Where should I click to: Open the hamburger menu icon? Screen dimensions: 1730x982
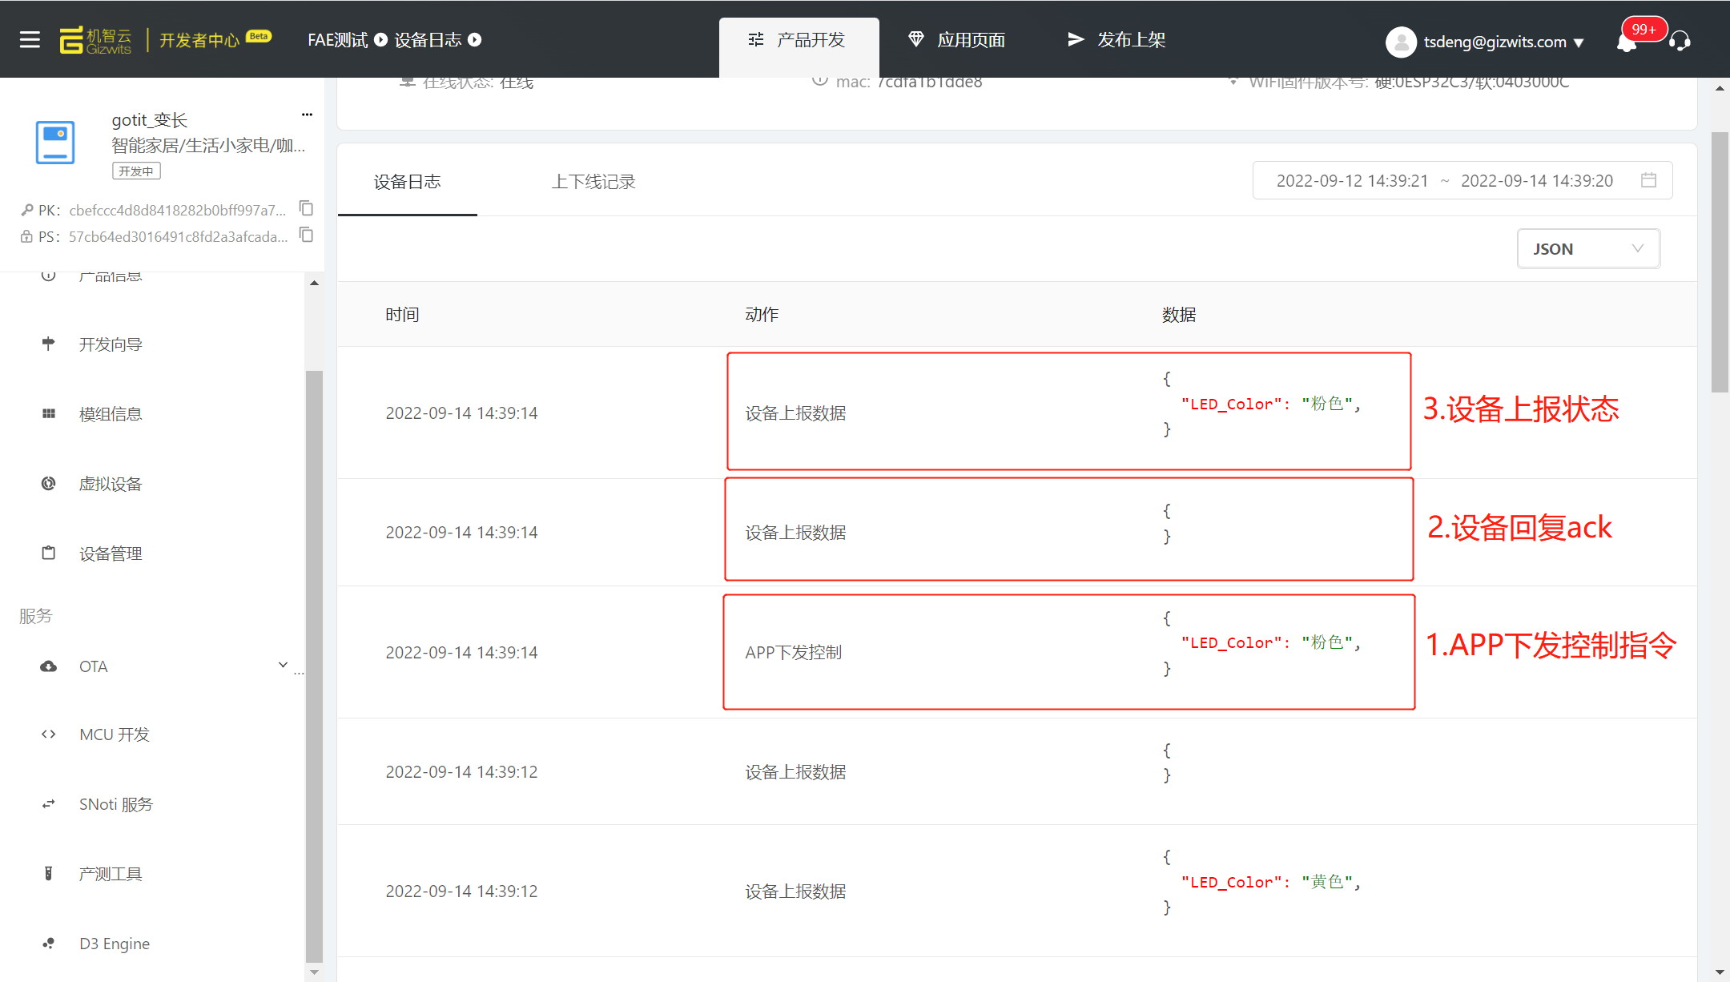point(30,39)
